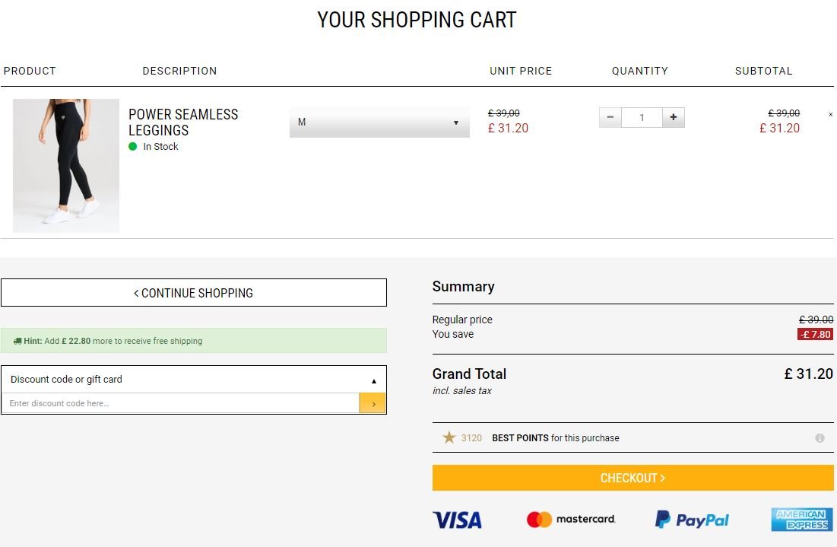Click the CONTINUE SHOPPING link
The width and height of the screenshot is (837, 547).
click(x=194, y=293)
